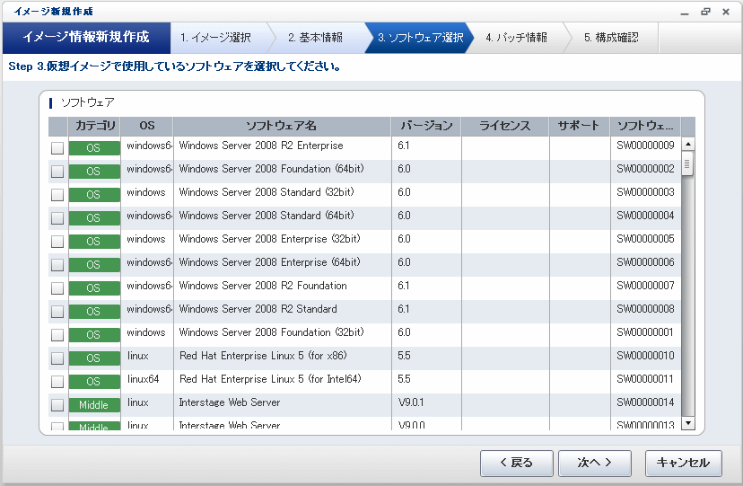Click the 戻る back button

click(517, 463)
